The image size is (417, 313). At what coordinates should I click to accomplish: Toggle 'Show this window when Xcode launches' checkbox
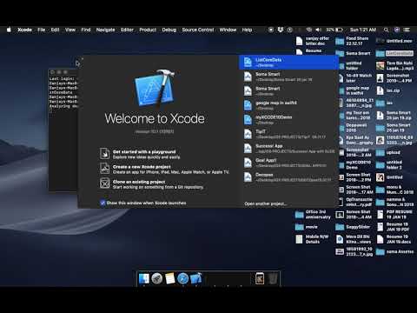[x=103, y=203]
